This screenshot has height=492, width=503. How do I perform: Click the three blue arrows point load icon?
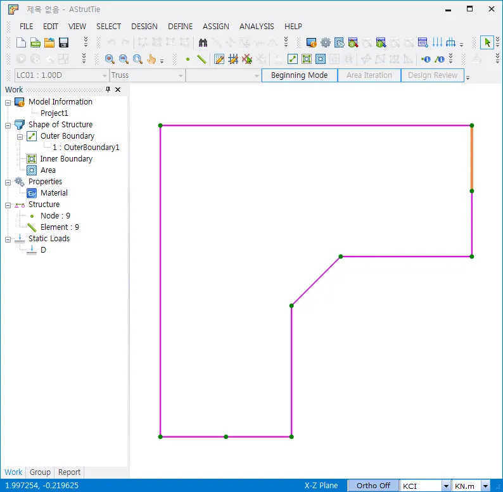click(x=437, y=42)
